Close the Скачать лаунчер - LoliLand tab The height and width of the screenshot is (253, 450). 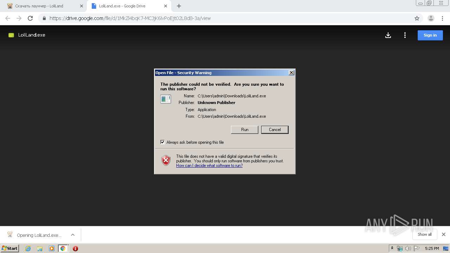(x=81, y=6)
